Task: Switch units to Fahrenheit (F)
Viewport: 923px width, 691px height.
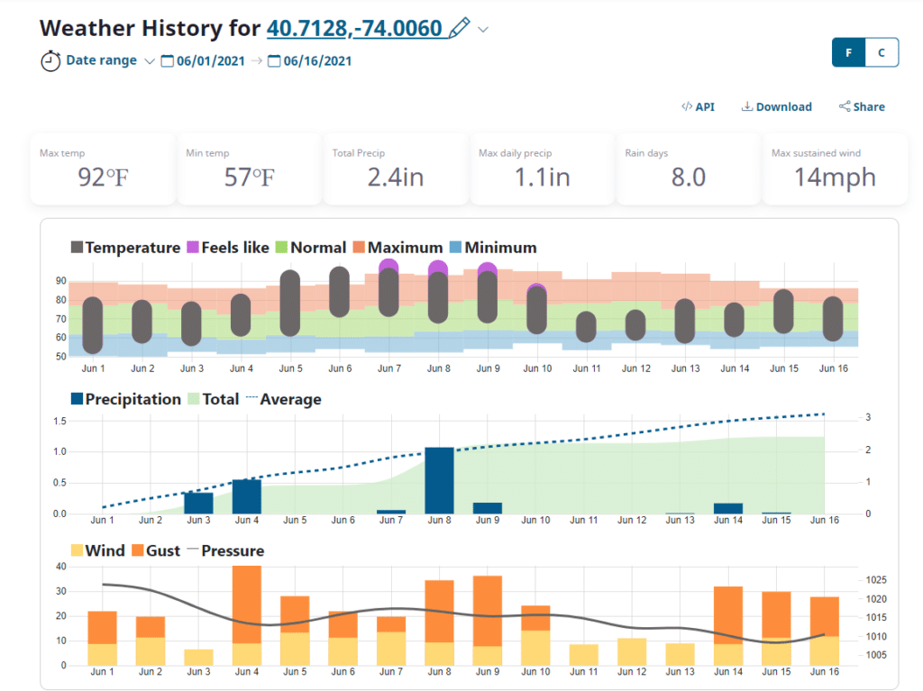Action: [848, 53]
